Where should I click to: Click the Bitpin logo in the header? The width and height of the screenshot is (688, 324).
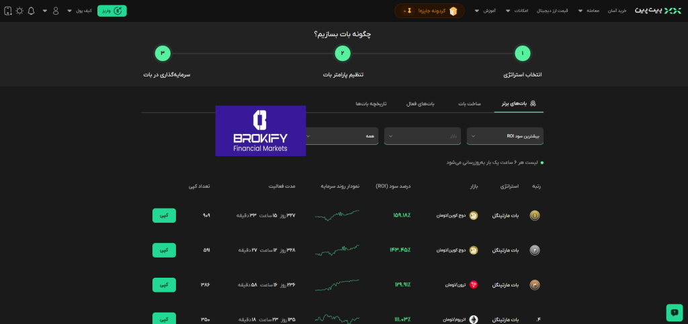pos(658,11)
